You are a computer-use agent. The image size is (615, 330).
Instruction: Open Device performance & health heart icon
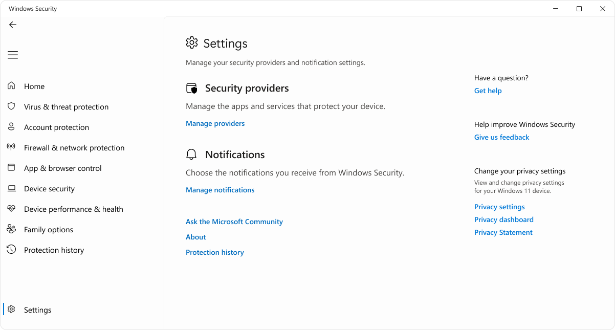pos(11,209)
